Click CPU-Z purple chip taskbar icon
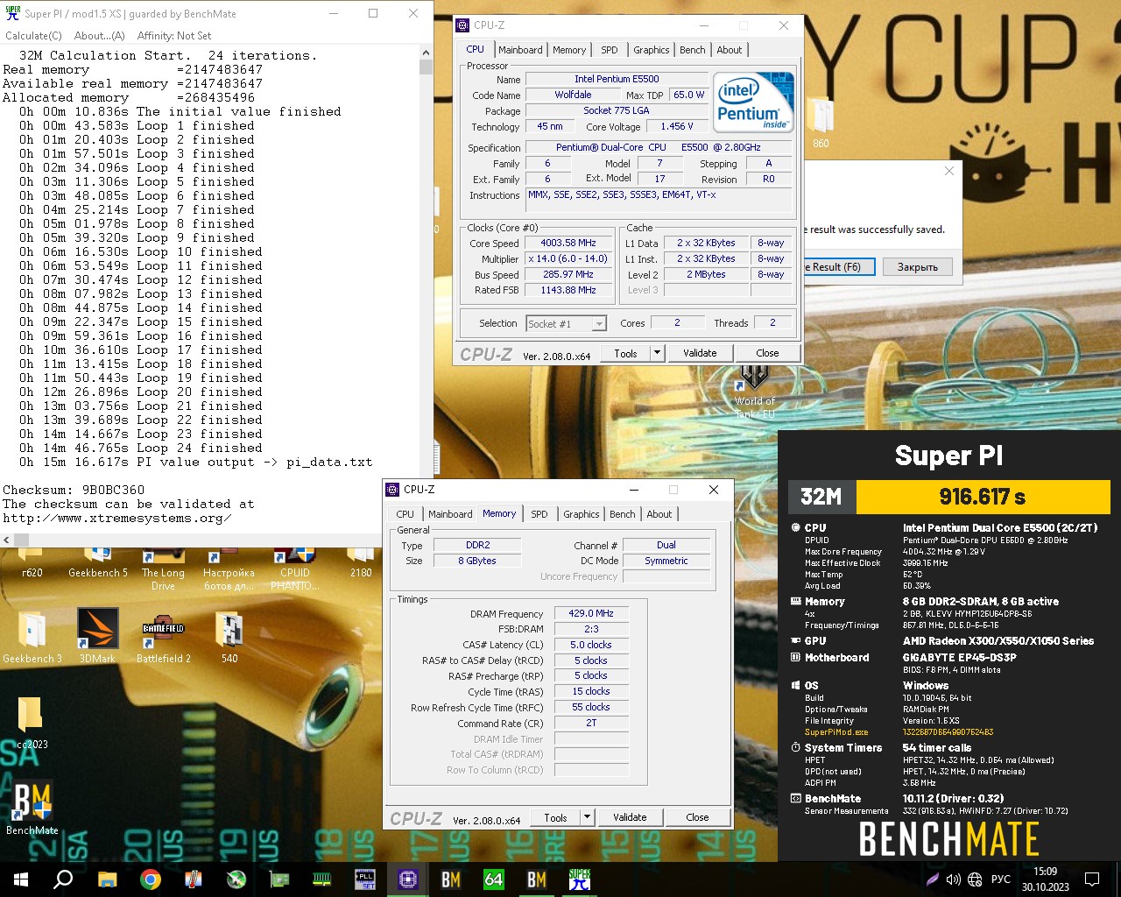 point(408,879)
